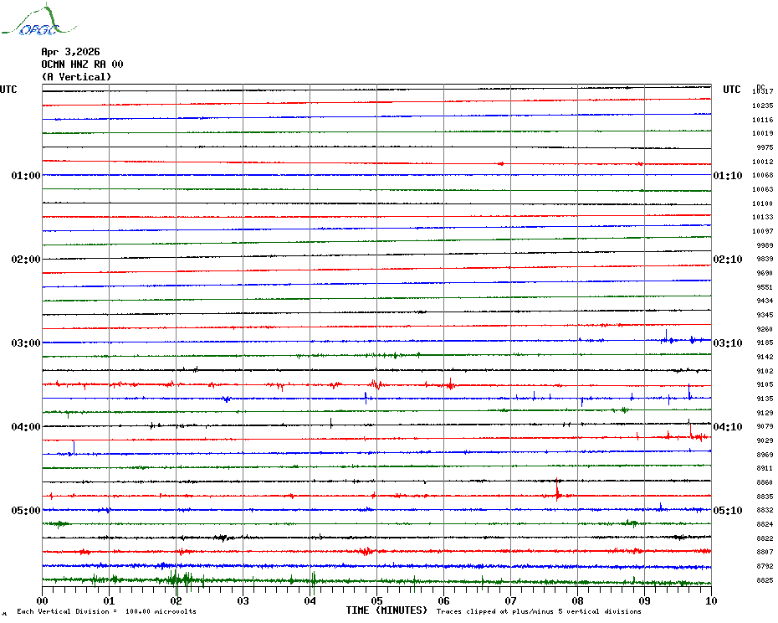Click the DC value "8792"
Screen dimensions: 778x623
coord(765,566)
